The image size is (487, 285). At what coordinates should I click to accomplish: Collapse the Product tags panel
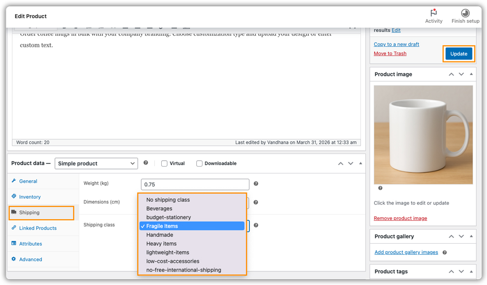pyautogui.click(x=471, y=271)
